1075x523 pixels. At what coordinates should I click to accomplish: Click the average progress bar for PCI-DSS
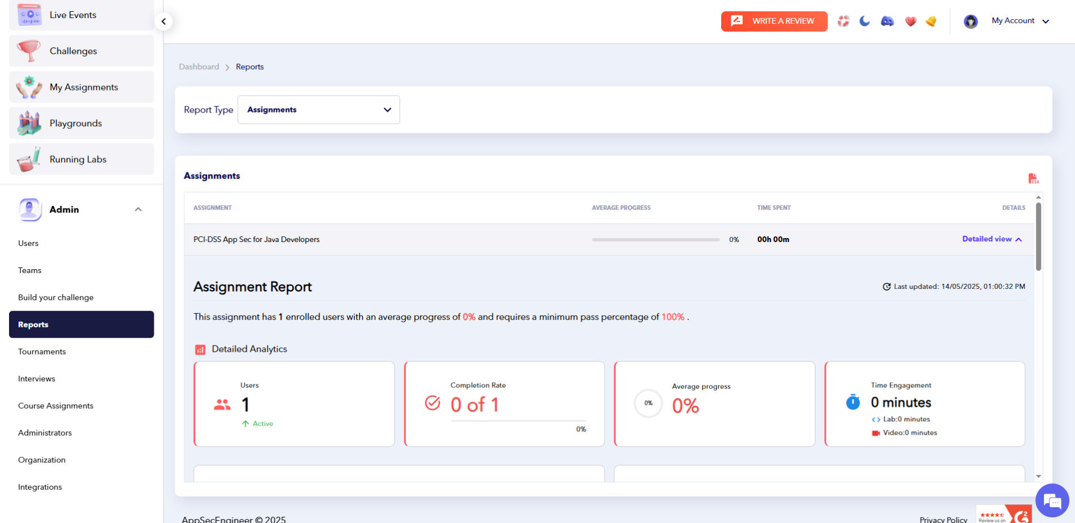pyautogui.click(x=655, y=239)
